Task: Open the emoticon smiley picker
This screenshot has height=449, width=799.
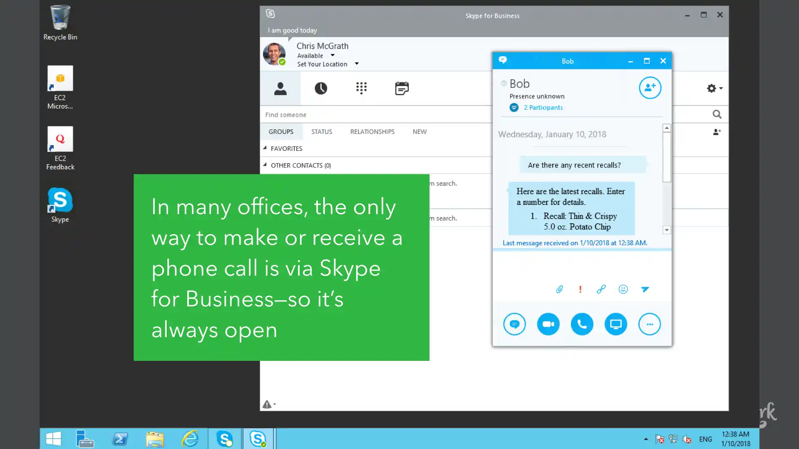Action: [623, 289]
